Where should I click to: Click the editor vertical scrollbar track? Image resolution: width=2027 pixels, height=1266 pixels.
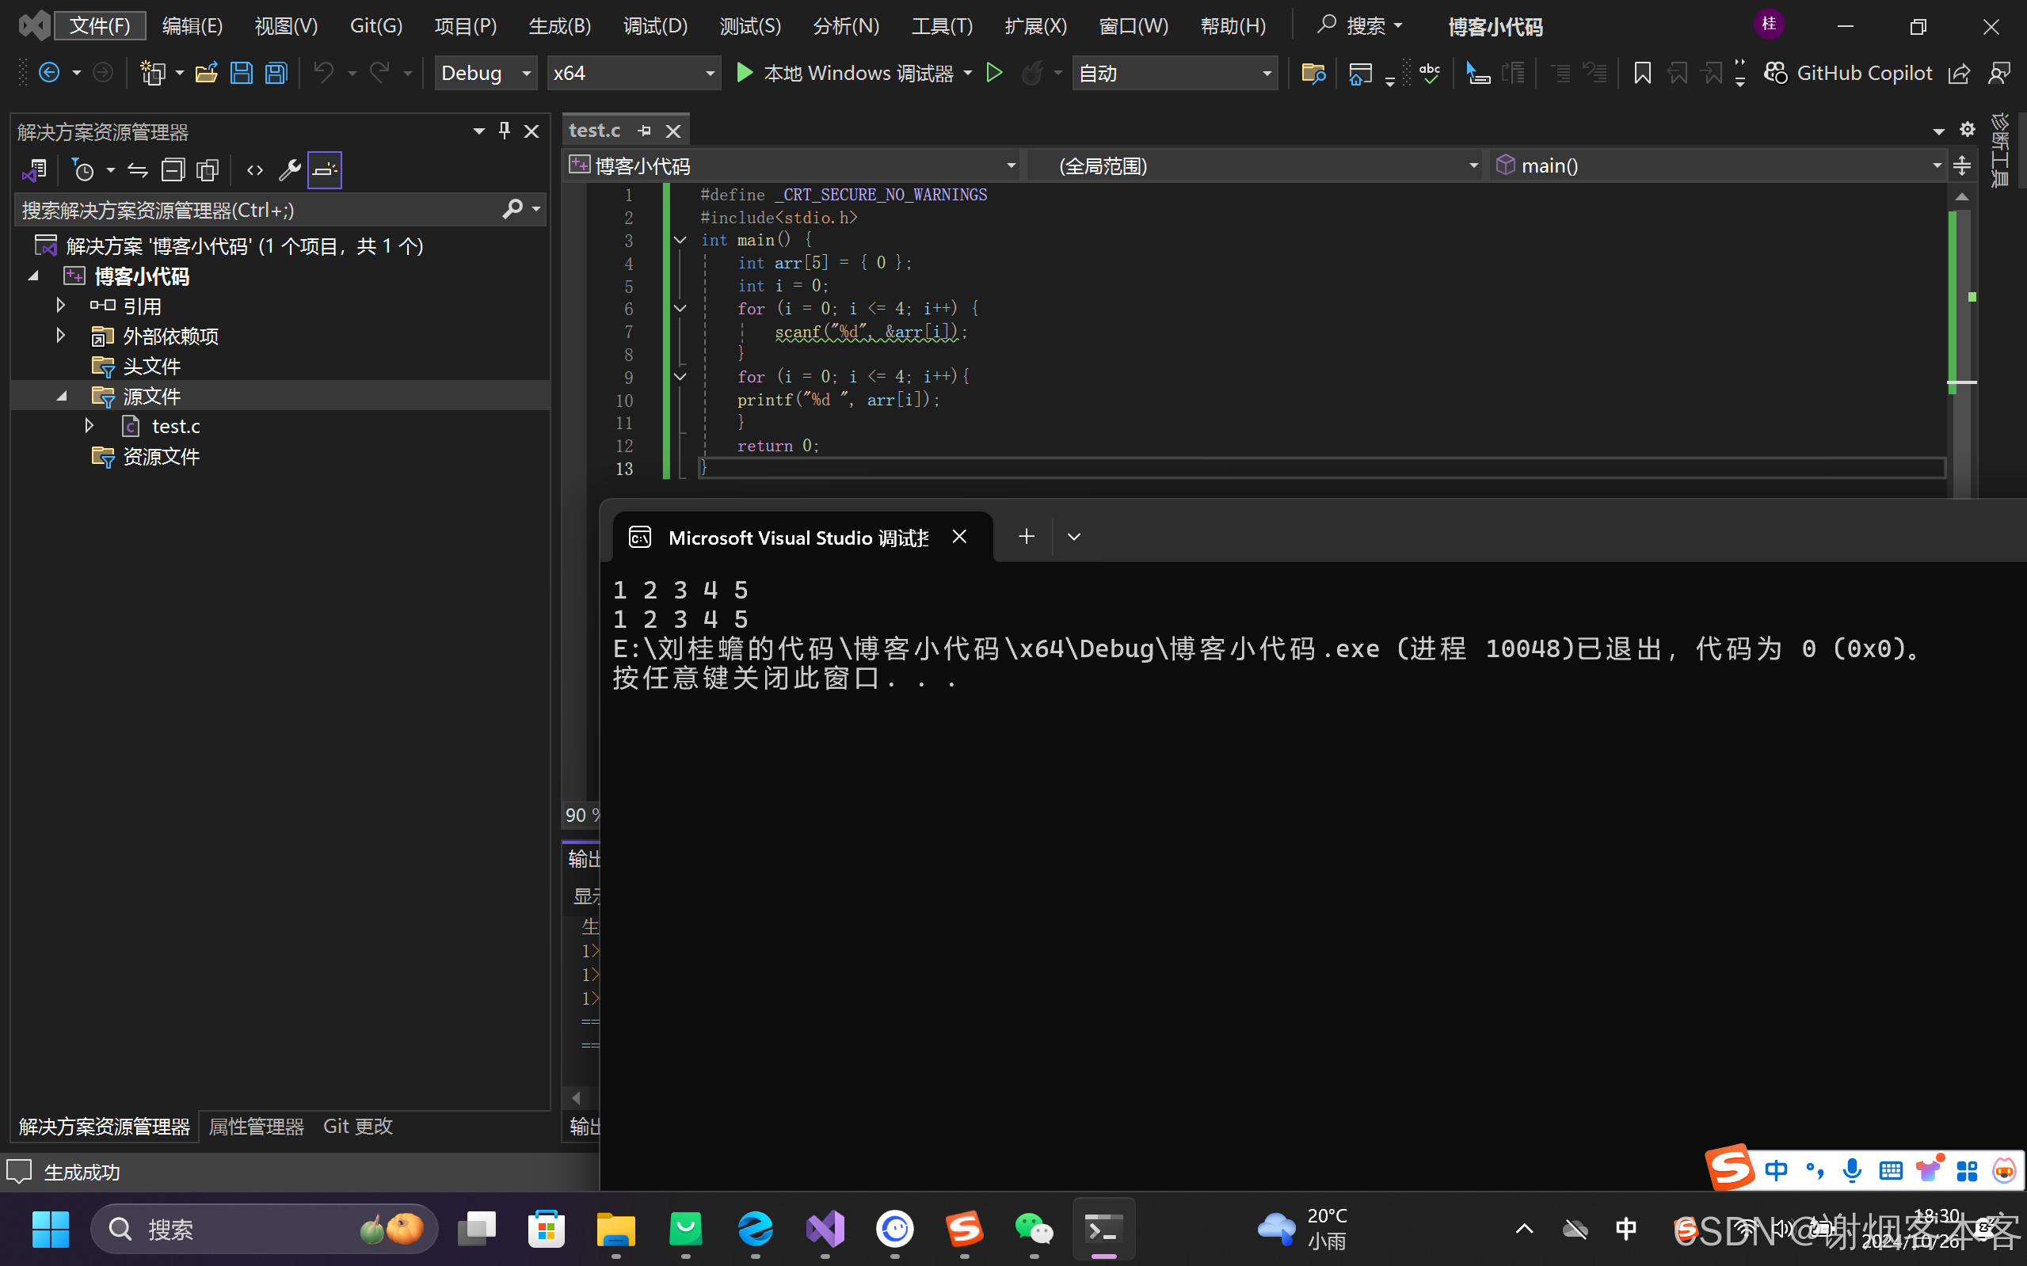(1962, 435)
